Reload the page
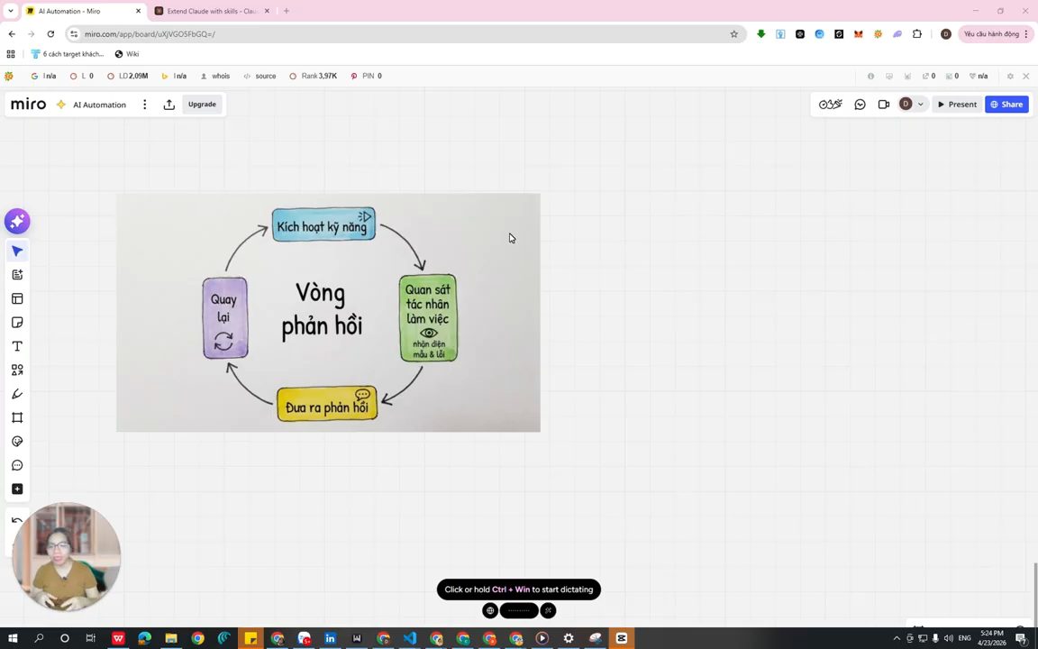The height and width of the screenshot is (649, 1038). pyautogui.click(x=50, y=33)
